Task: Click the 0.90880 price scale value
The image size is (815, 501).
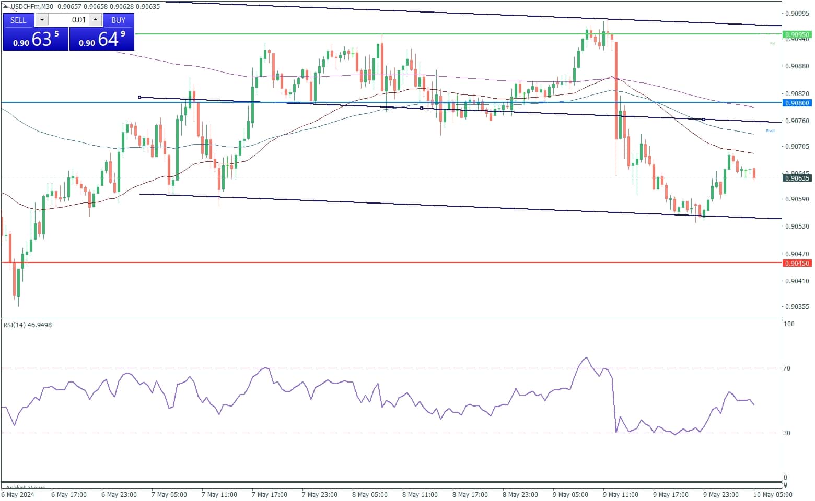Action: [x=797, y=66]
